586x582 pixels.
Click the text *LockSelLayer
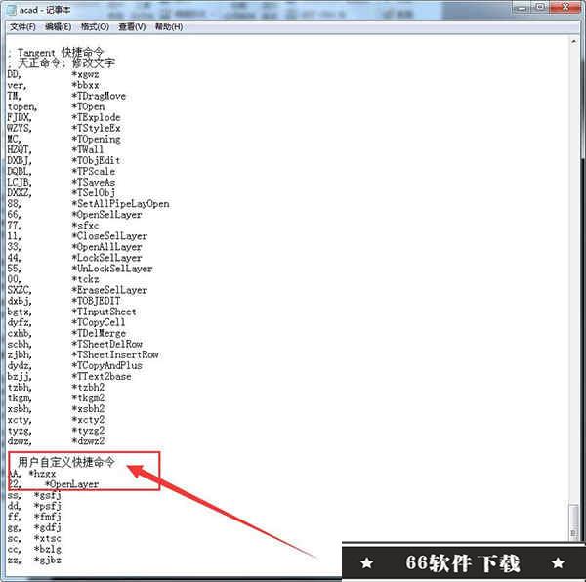pos(107,258)
